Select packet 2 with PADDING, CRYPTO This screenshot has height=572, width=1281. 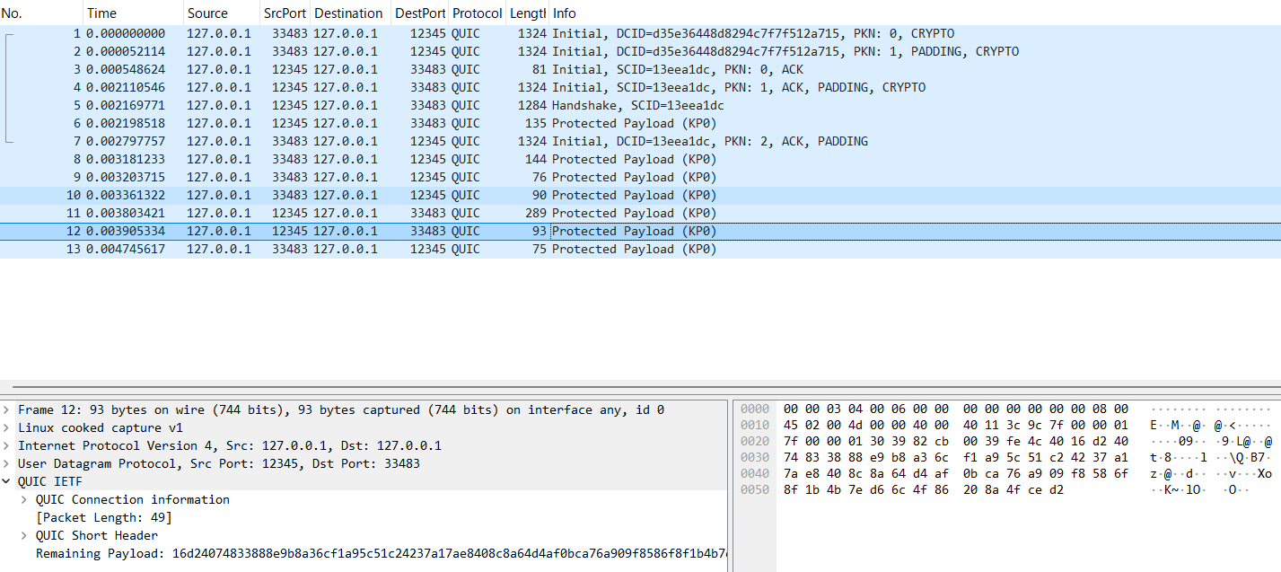point(640,51)
